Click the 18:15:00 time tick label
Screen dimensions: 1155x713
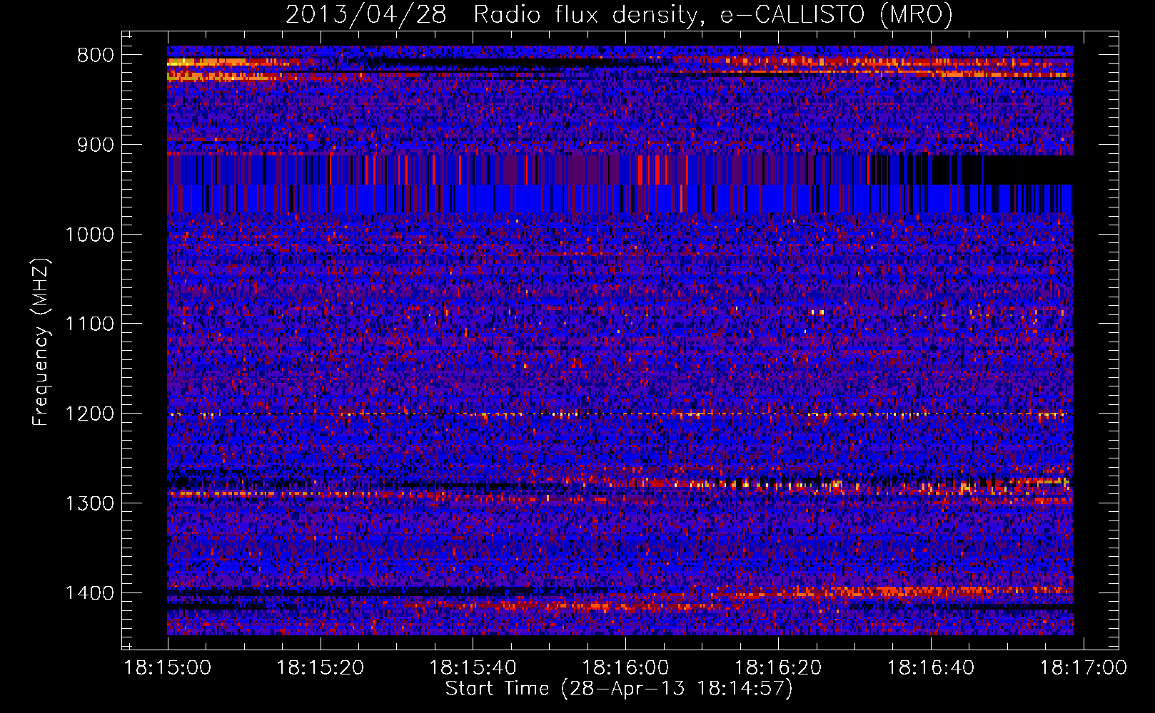tap(168, 668)
